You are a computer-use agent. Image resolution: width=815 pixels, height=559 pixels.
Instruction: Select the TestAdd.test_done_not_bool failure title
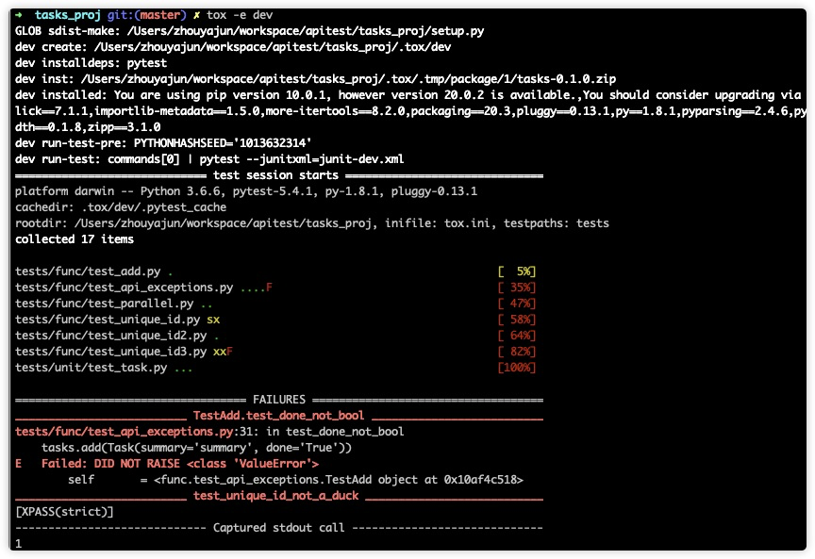(278, 416)
